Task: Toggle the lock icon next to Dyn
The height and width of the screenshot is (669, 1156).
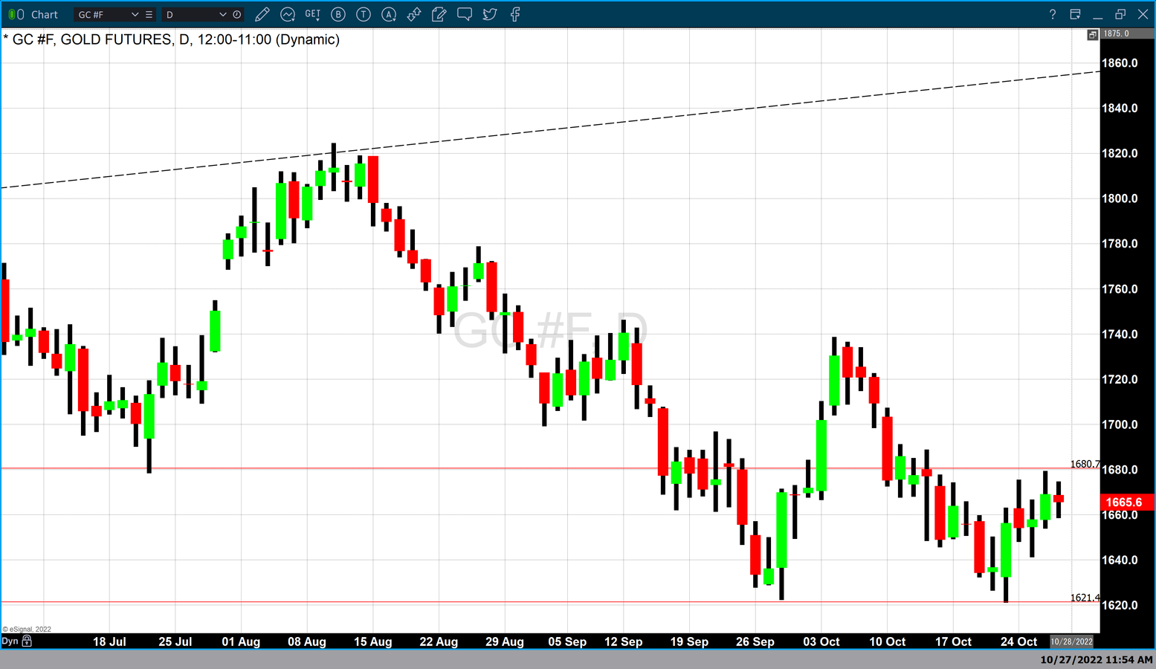Action: coord(28,641)
